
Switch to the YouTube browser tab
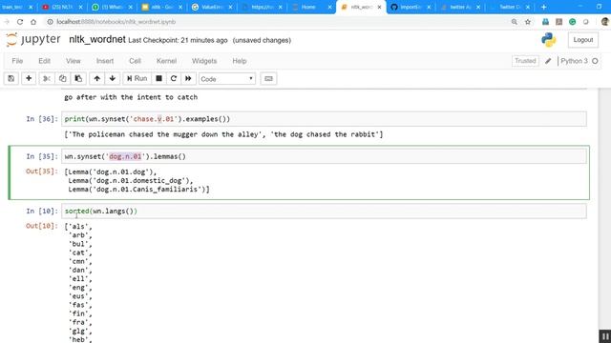62,7
